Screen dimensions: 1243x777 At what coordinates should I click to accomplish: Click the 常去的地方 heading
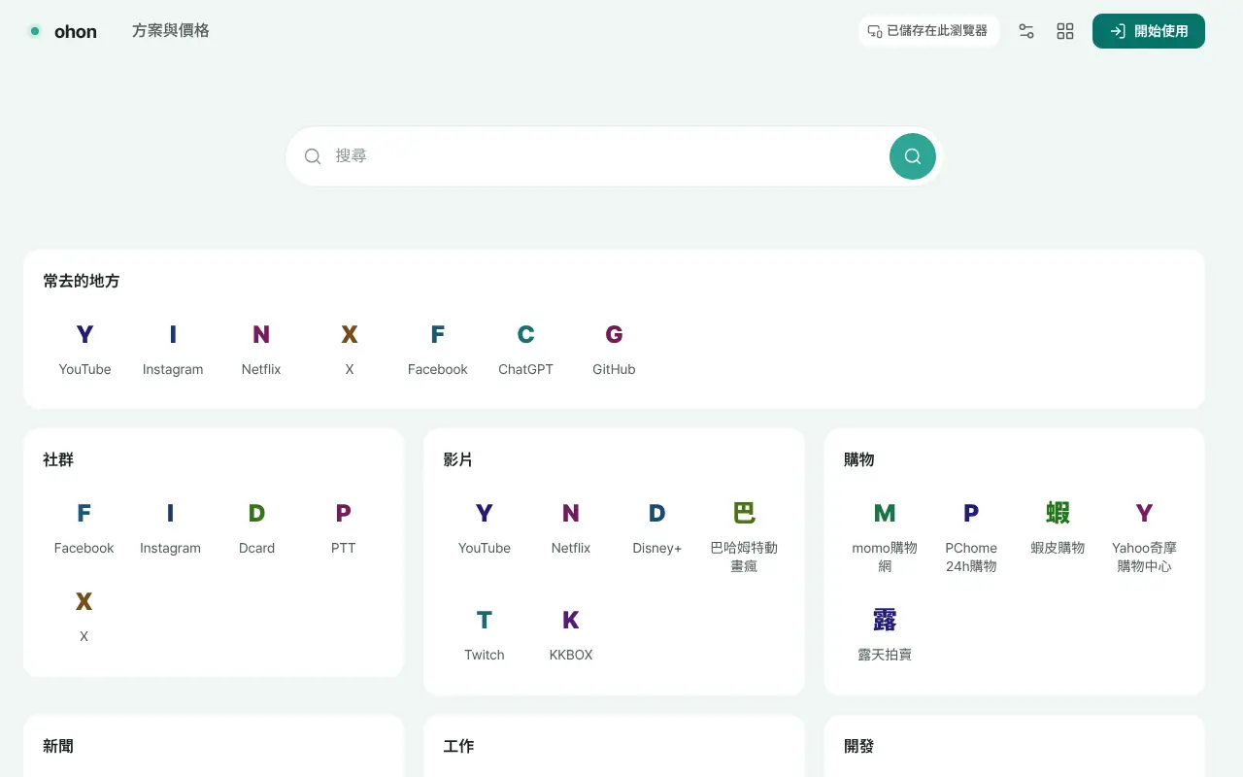click(x=82, y=281)
